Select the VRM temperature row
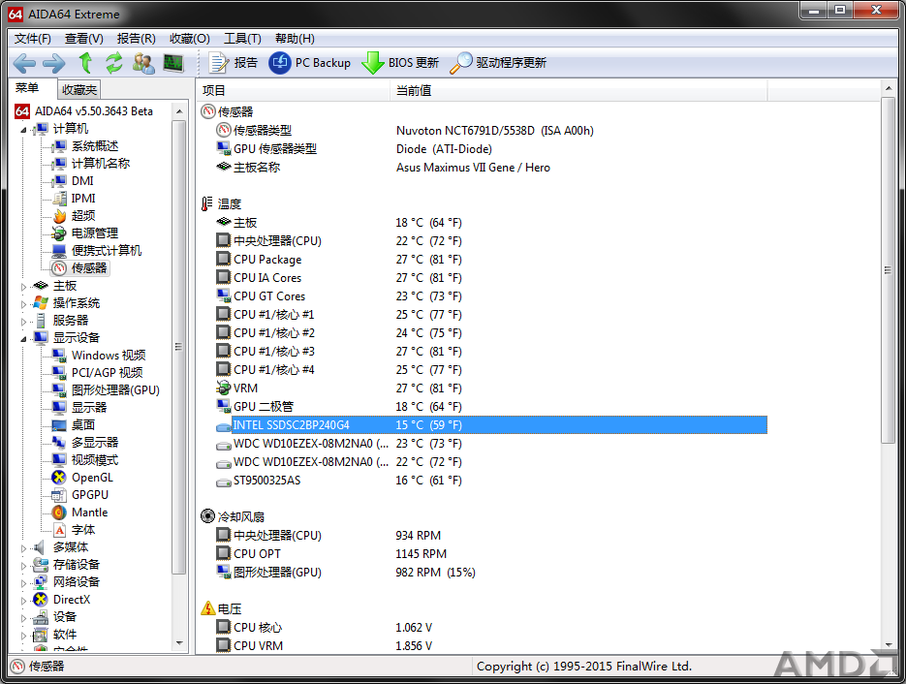 point(491,389)
